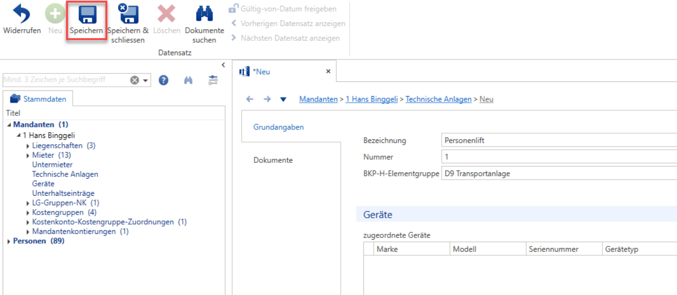677x295 pixels.
Task: Open Dokumente suchen binoculars icon
Action: point(204,14)
